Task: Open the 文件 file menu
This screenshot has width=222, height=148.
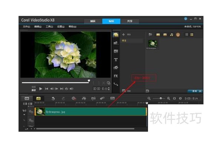Action: pyautogui.click(x=26, y=27)
